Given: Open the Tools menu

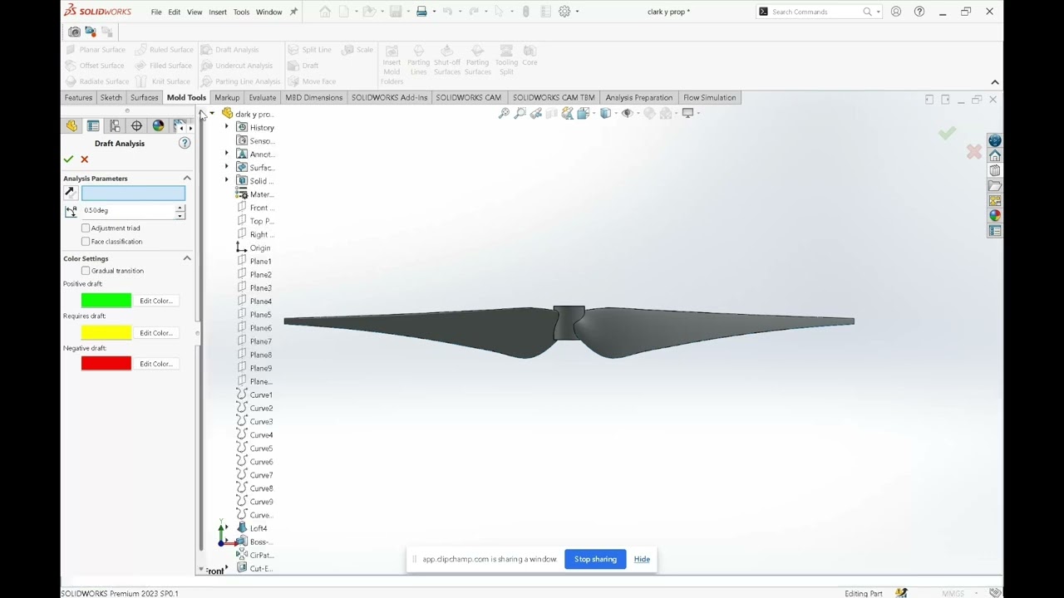Looking at the screenshot, I should tap(241, 12).
